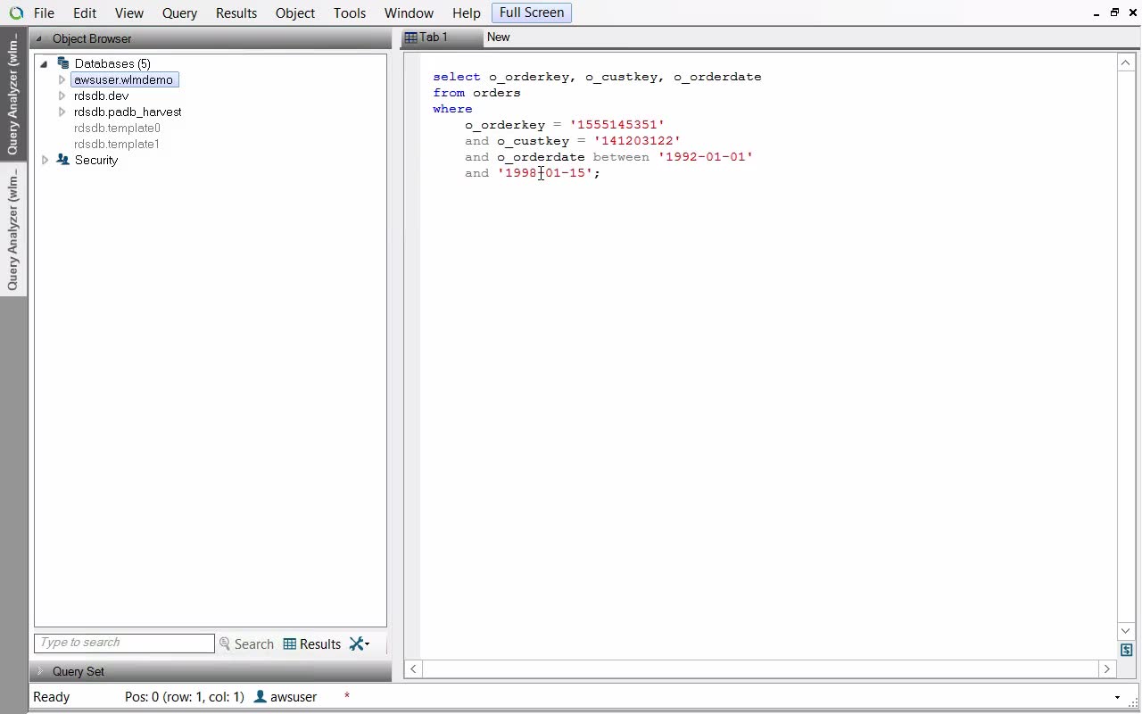Expand the rdsdb.padb_harvest database node

click(x=62, y=112)
